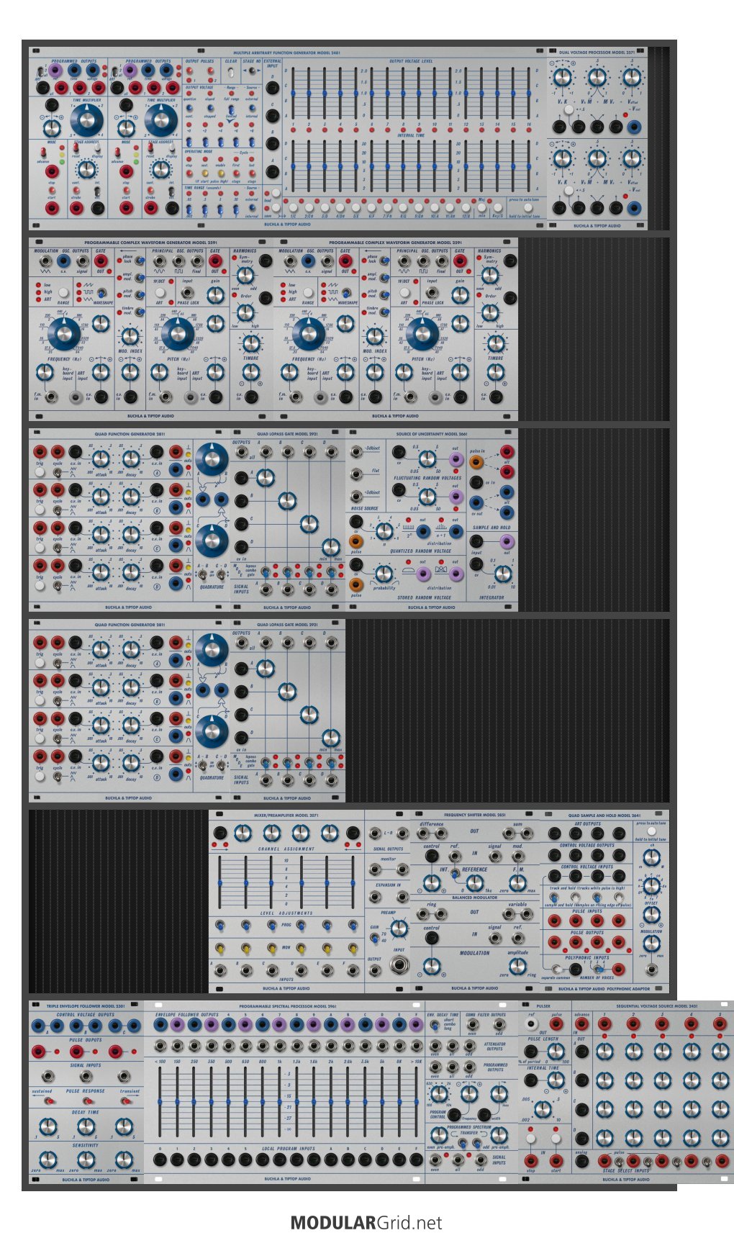Click the mixer's input jack A

pyautogui.click(x=219, y=970)
